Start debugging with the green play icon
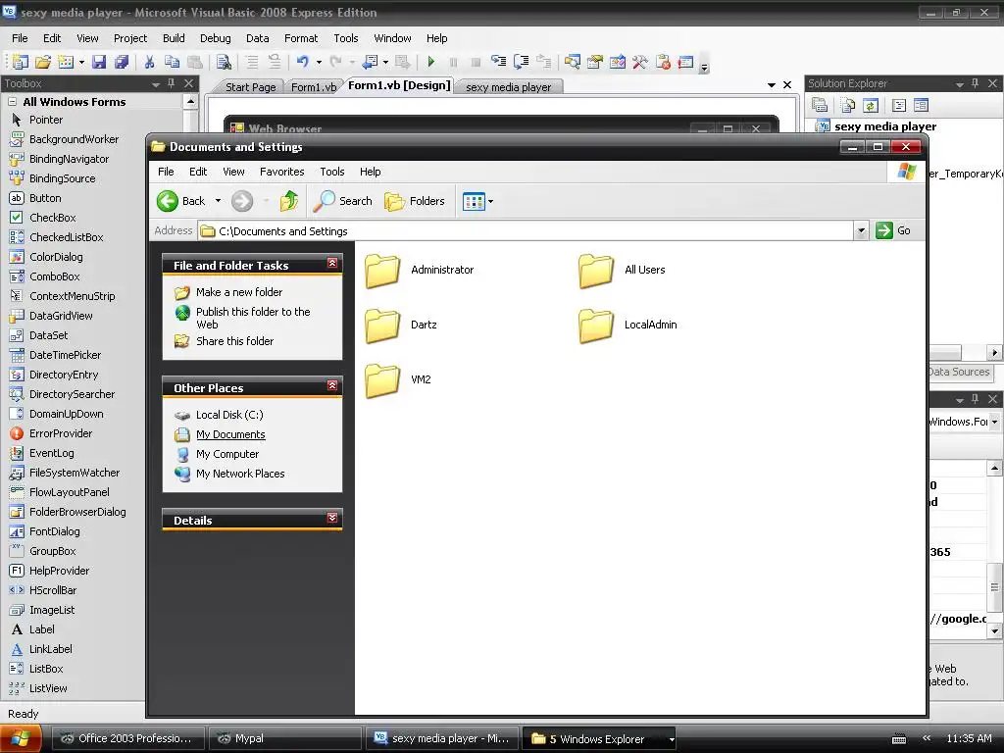The image size is (1004, 753). pos(431,62)
